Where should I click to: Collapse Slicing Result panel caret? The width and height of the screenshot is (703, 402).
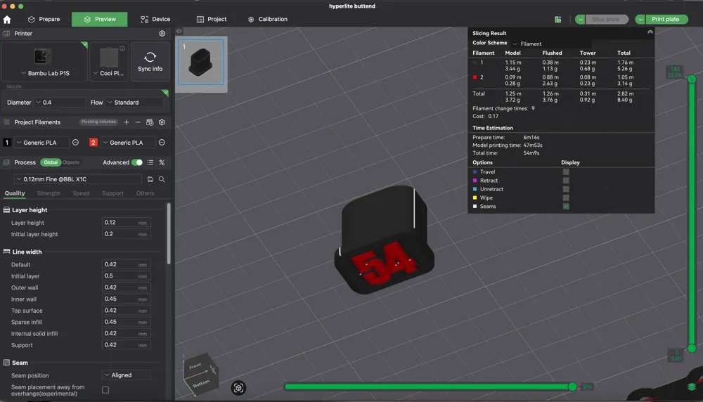[650, 32]
